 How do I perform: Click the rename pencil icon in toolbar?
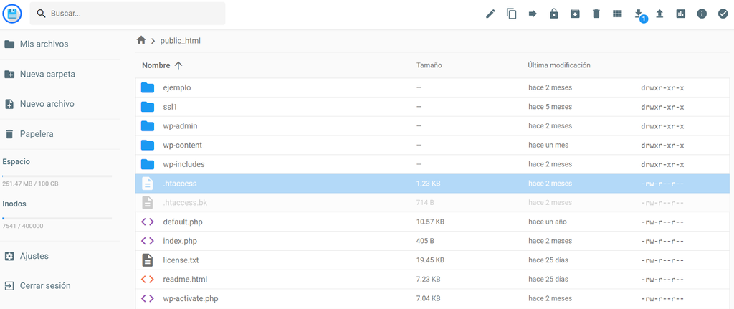tap(490, 14)
